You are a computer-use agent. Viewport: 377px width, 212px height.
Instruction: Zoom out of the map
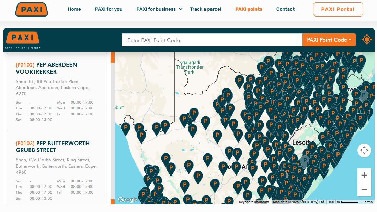pyautogui.click(x=364, y=189)
